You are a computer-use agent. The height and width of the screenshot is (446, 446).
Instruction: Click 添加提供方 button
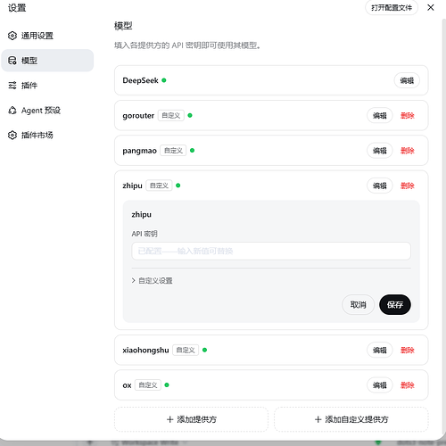point(191,419)
